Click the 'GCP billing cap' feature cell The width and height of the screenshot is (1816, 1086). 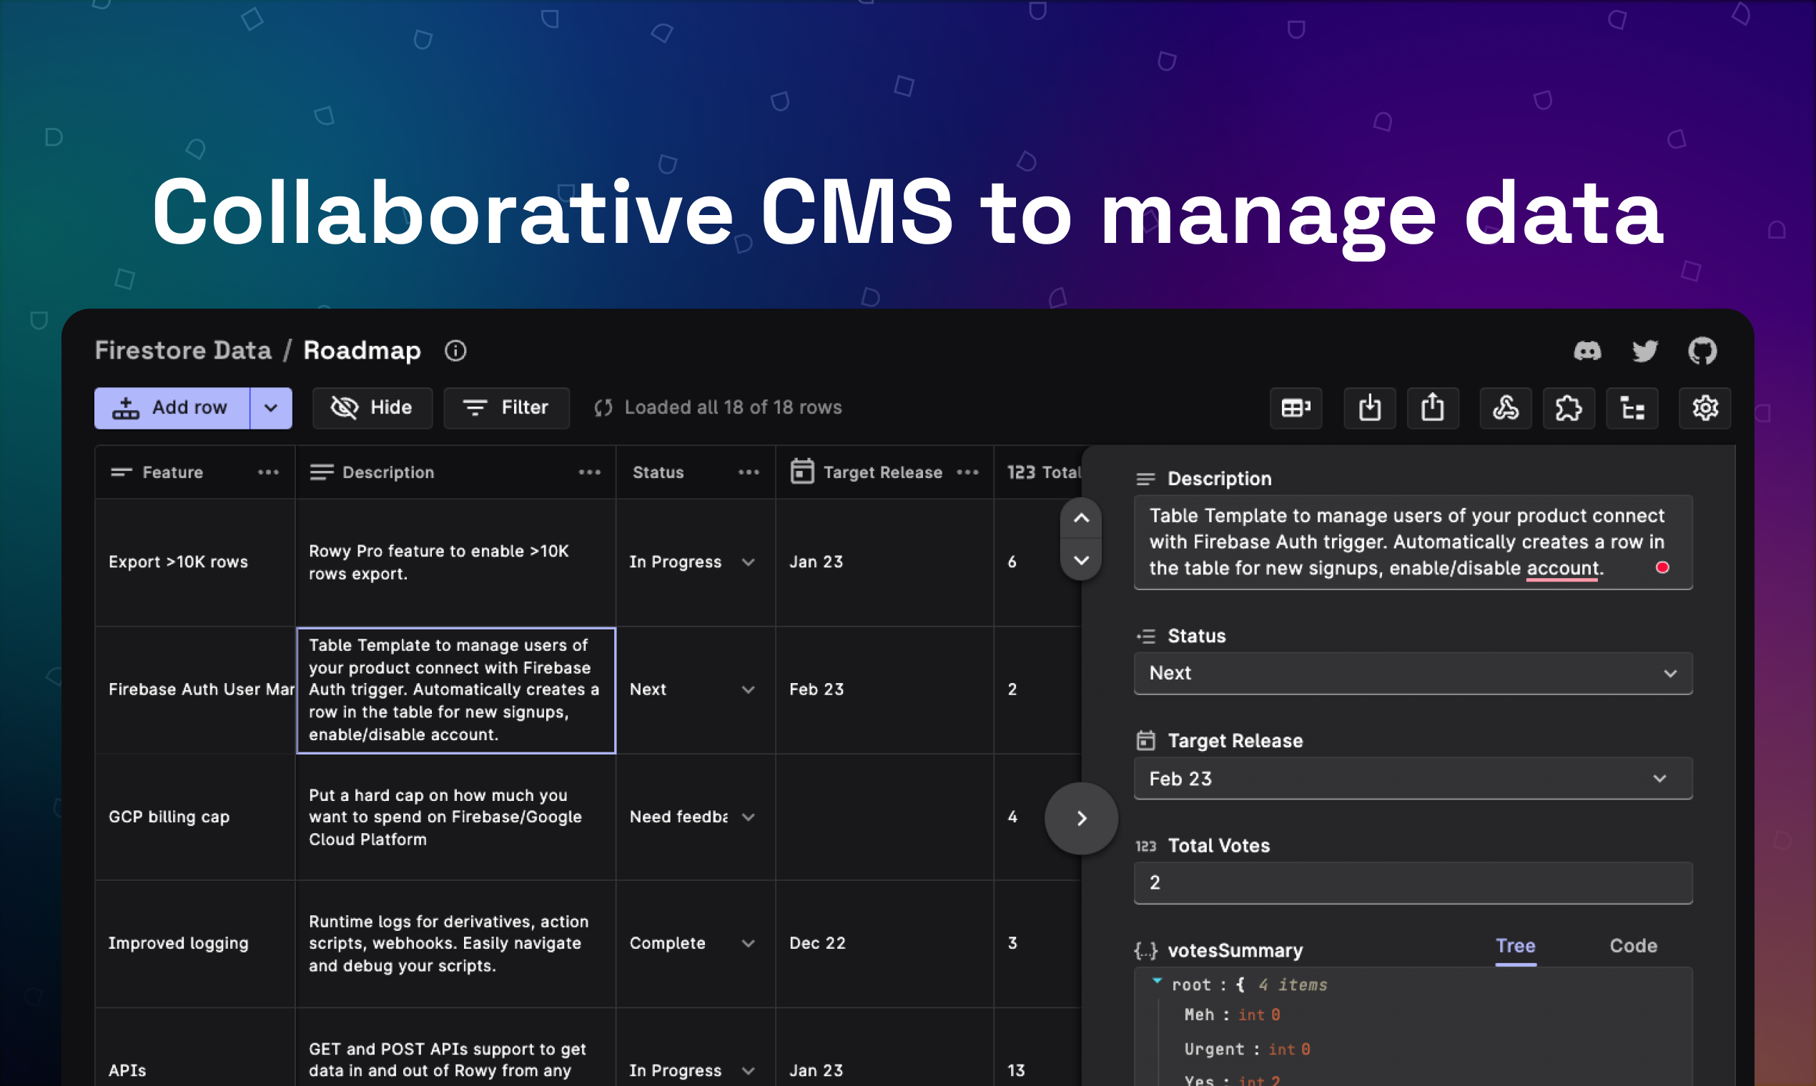click(x=194, y=817)
